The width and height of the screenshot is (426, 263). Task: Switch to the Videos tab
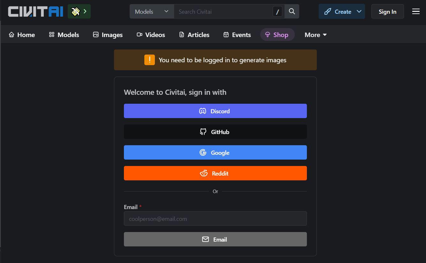pos(151,35)
